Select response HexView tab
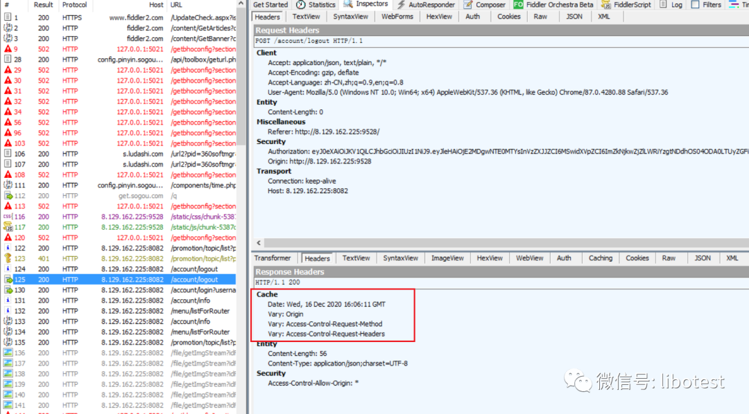The width and height of the screenshot is (749, 414). [490, 258]
